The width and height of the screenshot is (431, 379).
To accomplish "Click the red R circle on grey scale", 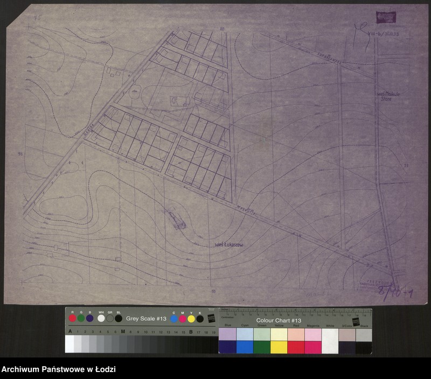I will 72,318.
